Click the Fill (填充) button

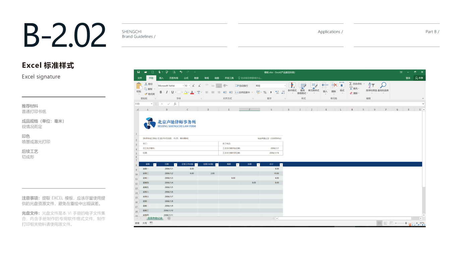354,89
